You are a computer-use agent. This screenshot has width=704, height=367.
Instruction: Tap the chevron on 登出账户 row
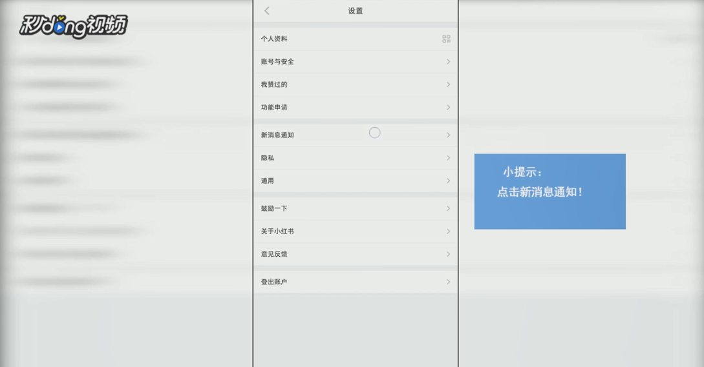(x=448, y=282)
